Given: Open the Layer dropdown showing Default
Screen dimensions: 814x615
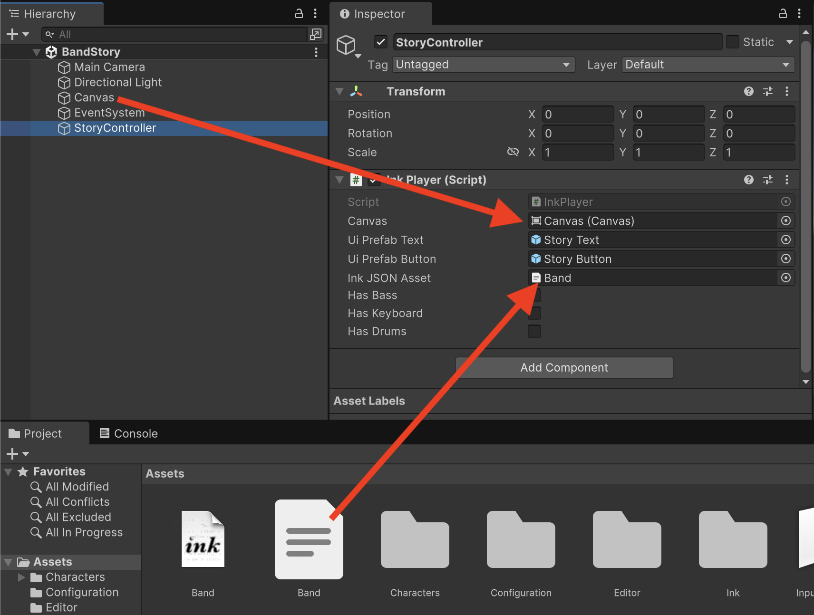Looking at the screenshot, I should 707,65.
